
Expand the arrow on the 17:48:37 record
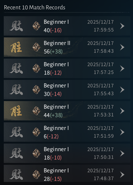(122, 175)
